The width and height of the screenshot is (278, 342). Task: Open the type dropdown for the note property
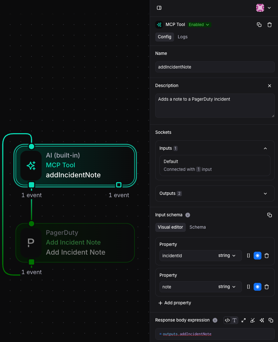point(227,287)
